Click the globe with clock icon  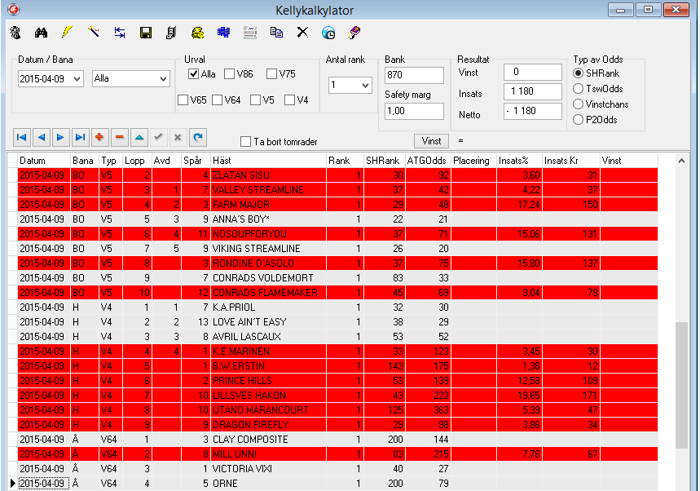(328, 33)
